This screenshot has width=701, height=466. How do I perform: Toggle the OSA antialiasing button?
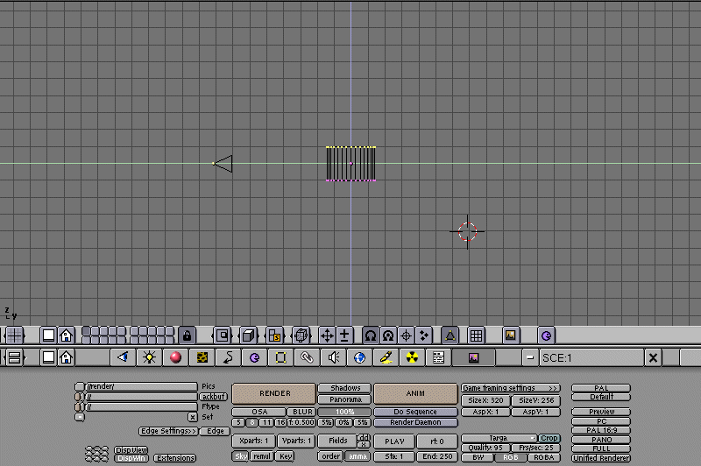pyautogui.click(x=259, y=412)
